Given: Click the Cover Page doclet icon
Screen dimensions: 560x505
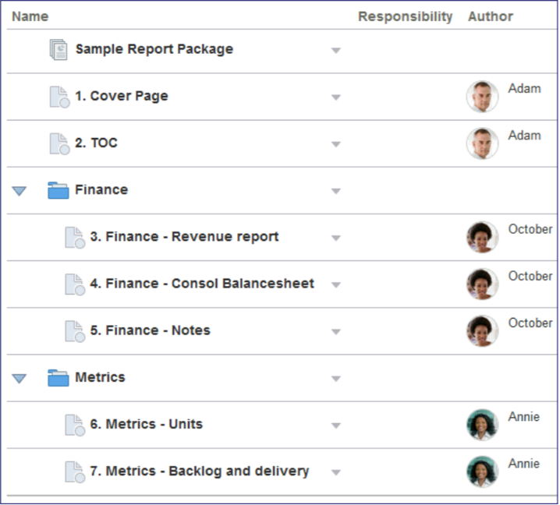Looking at the screenshot, I should (x=59, y=97).
